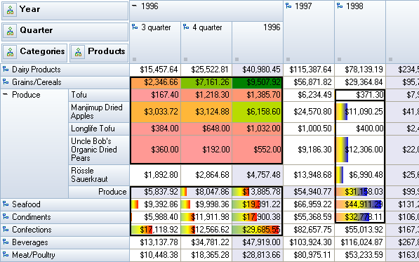Expand the 1997 year column
This screenshot has width=419, height=262.
(288, 6)
